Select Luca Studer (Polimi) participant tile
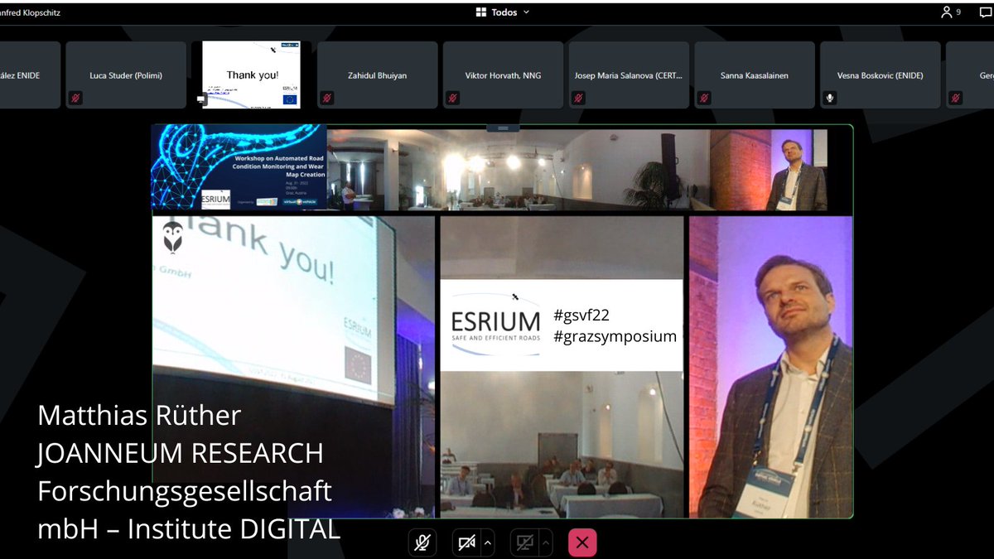Screen dimensions: 994x559 tap(126, 75)
